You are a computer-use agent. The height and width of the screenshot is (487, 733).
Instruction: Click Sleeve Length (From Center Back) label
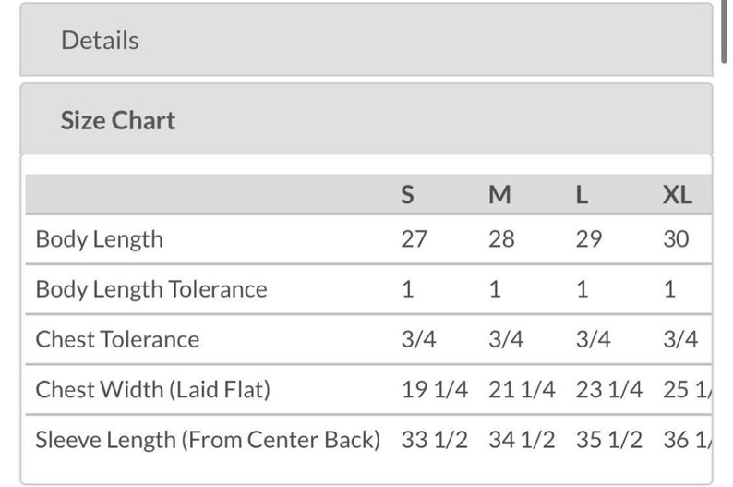click(208, 439)
